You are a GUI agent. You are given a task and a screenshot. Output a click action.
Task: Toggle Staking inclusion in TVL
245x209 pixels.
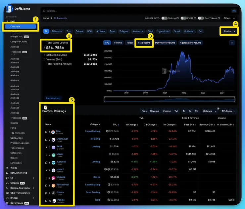pos(164,18)
